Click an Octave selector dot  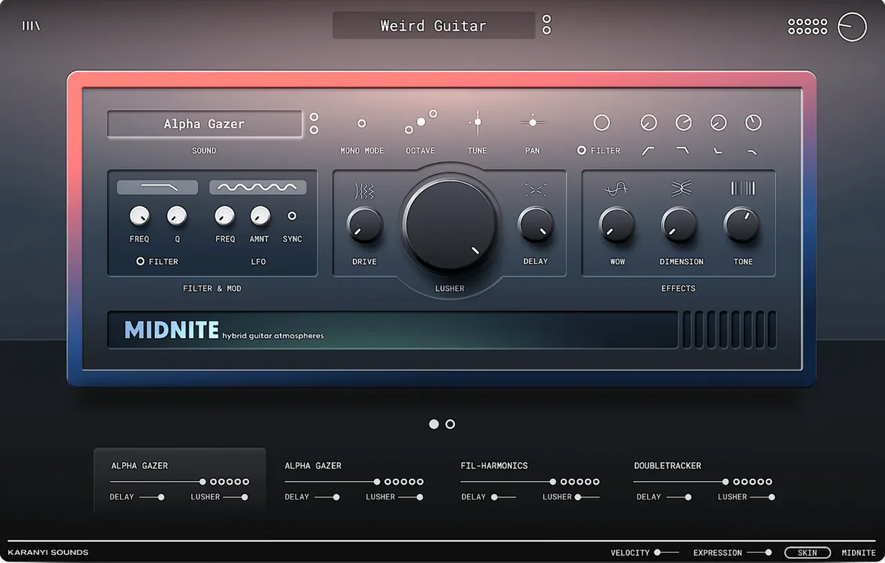pyautogui.click(x=420, y=122)
